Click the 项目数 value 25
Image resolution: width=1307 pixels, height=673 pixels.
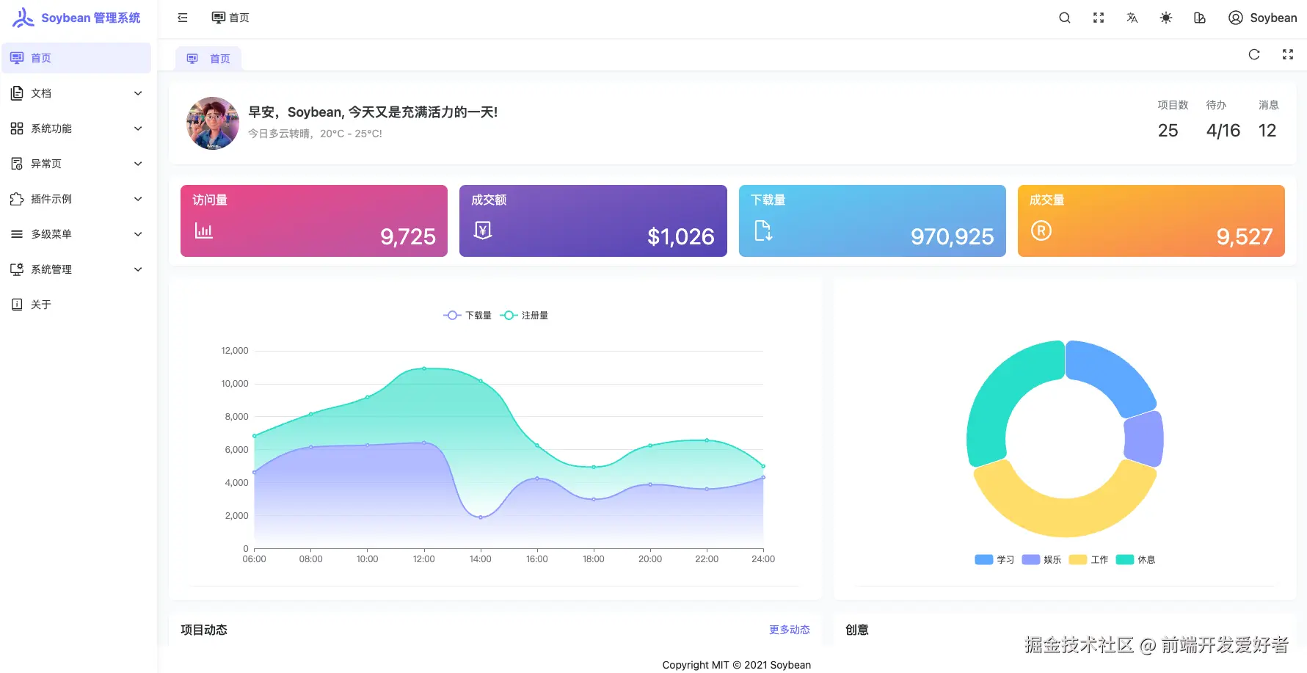[1168, 131]
